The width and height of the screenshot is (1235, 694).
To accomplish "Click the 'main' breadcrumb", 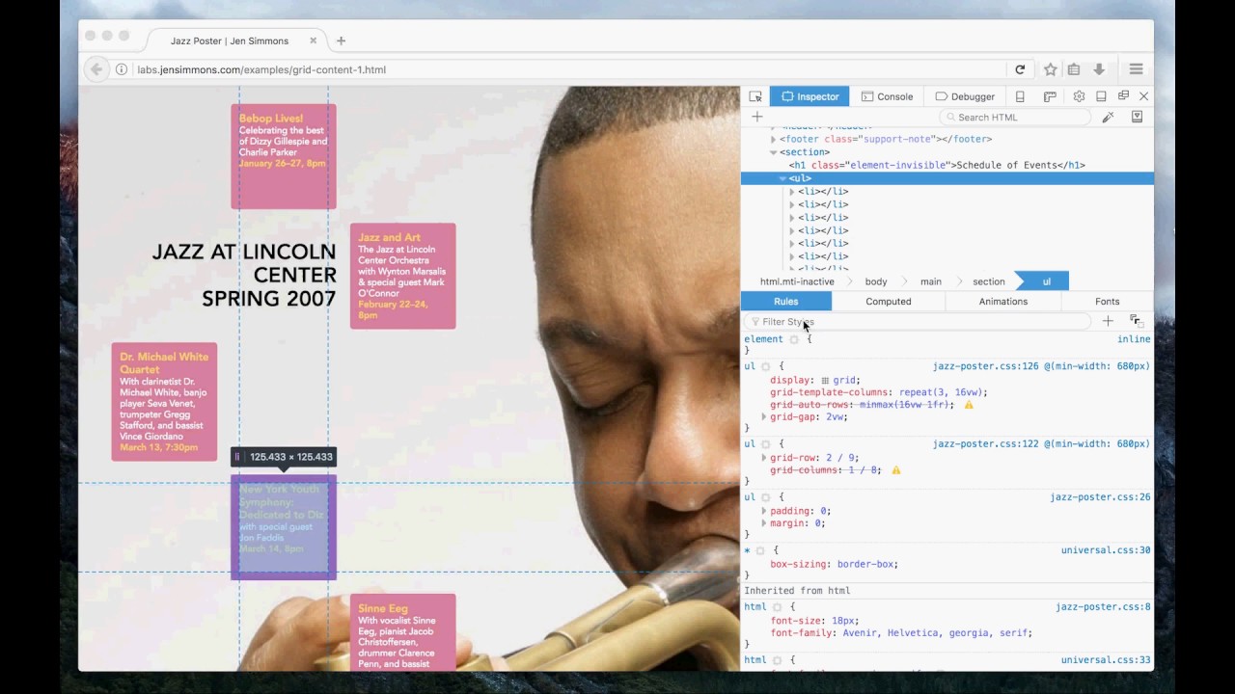I will point(931,281).
